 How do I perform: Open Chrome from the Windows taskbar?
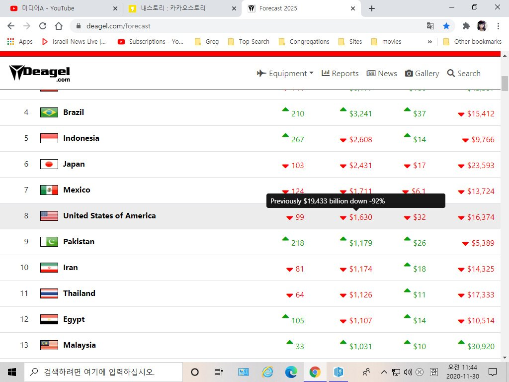(x=315, y=372)
